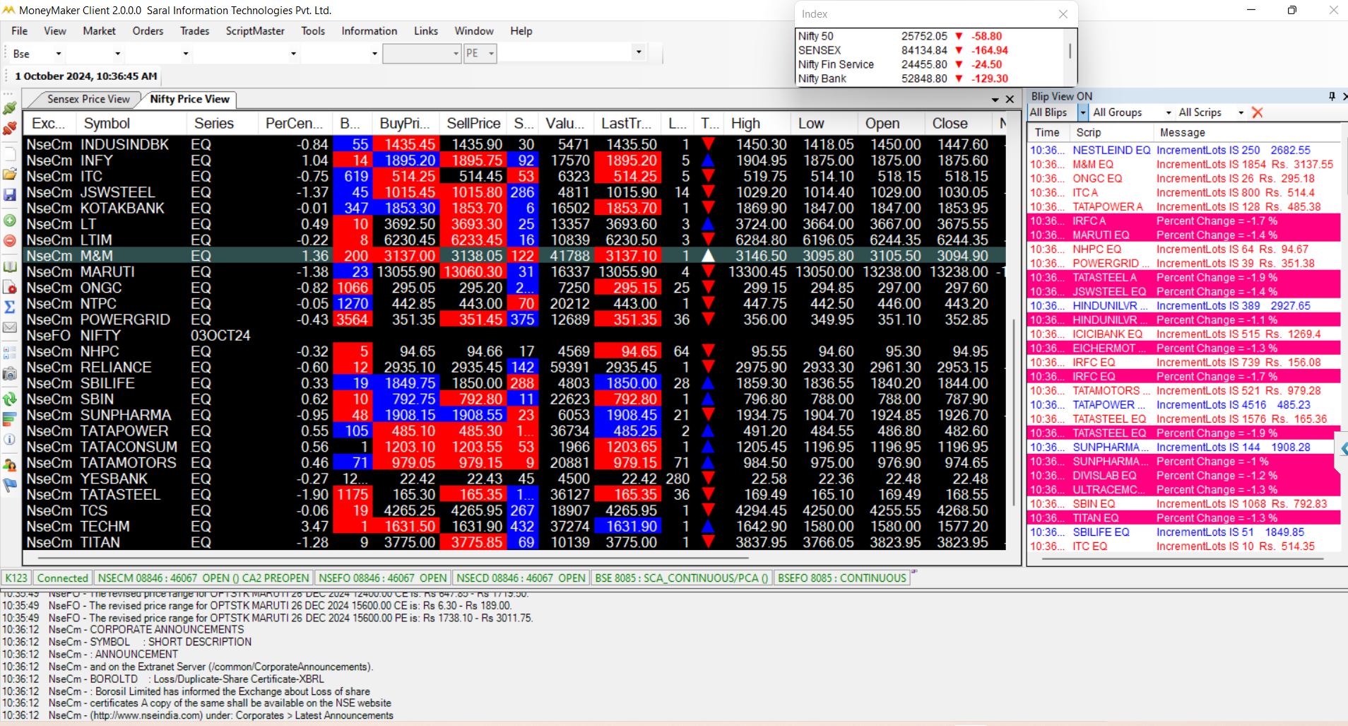Open the disabled grey combo box
The height and width of the screenshot is (726, 1348).
422,54
